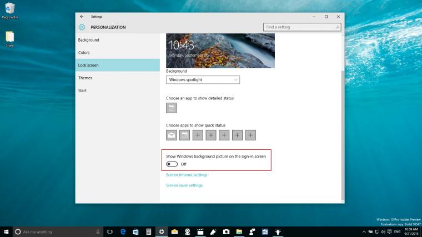Open the Task View button on the taskbar

[110, 231]
